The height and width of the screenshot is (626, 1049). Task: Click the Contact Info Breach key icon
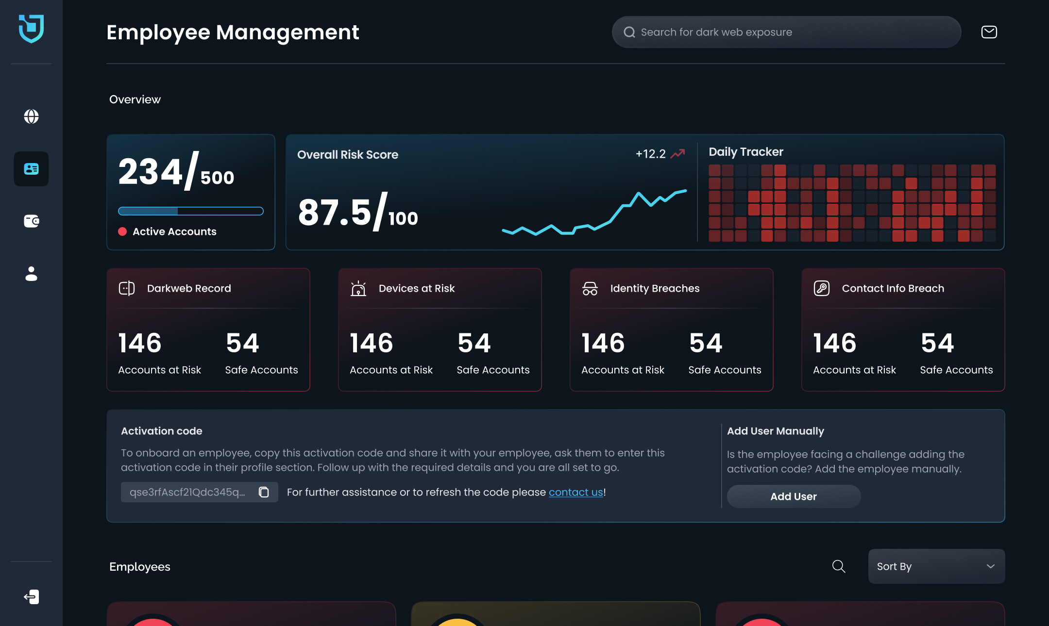point(822,288)
